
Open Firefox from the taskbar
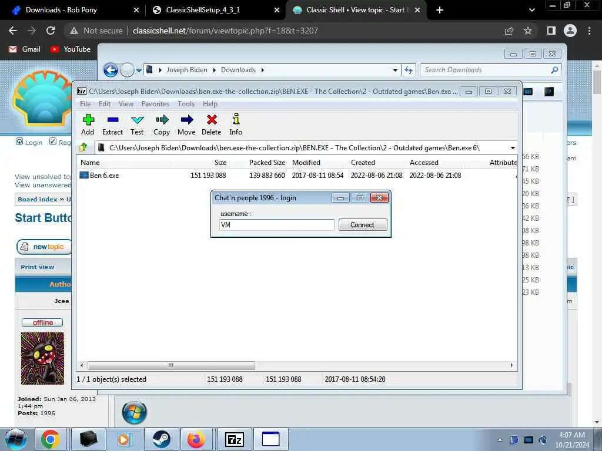click(196, 439)
